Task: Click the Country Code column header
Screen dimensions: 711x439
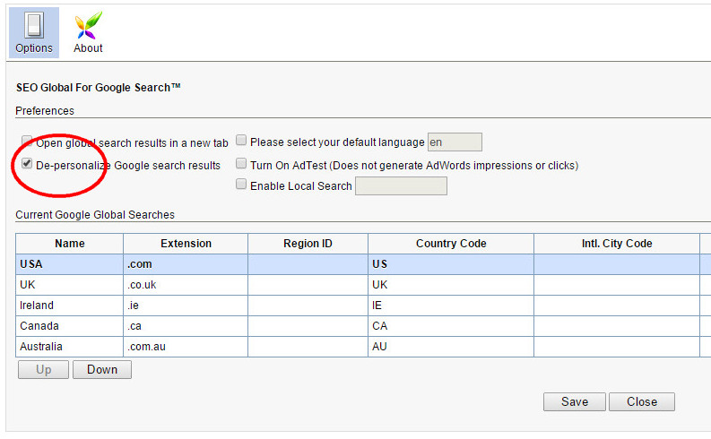Action: (x=451, y=244)
